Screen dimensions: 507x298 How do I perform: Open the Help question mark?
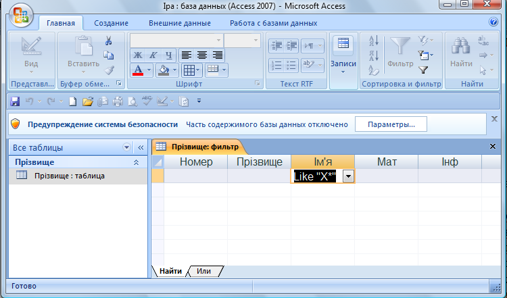493,22
